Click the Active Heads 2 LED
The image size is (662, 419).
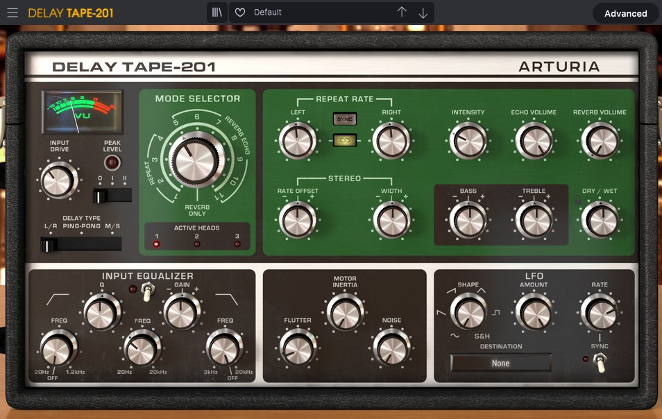tap(197, 244)
